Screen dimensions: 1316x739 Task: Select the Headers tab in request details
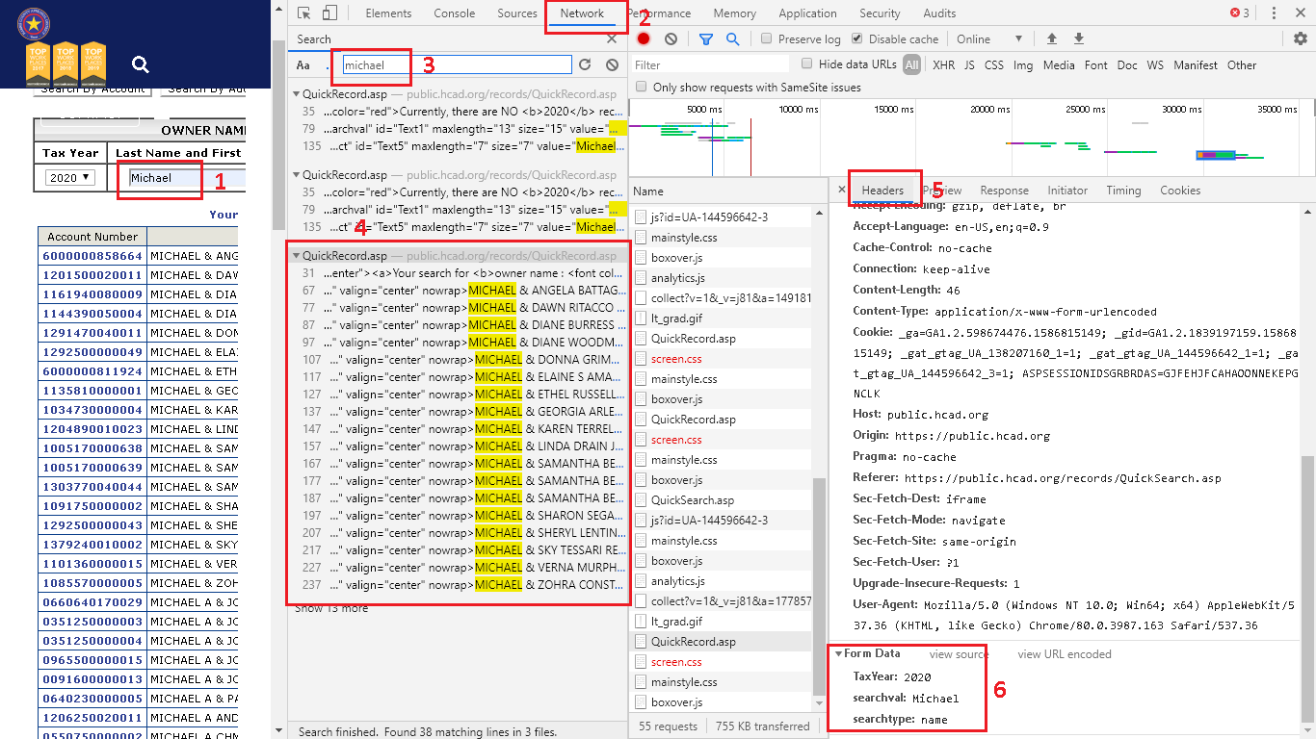882,191
